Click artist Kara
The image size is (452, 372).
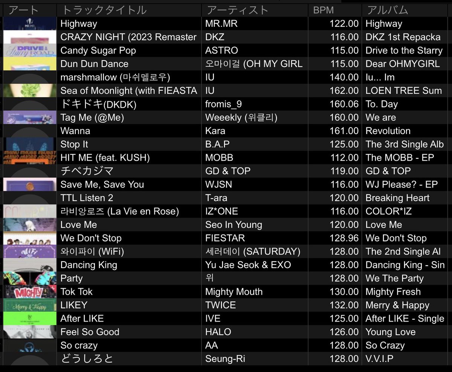pos(215,131)
